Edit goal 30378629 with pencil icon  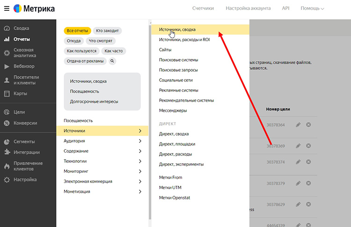[x=298, y=205]
